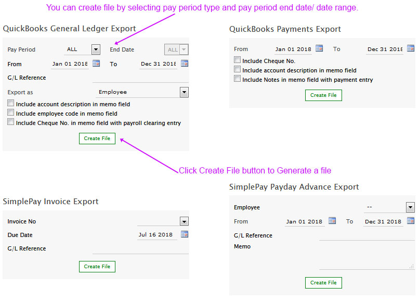The width and height of the screenshot is (419, 300).
Task: Click To date field in General Ledger Export
Action: [x=158, y=64]
